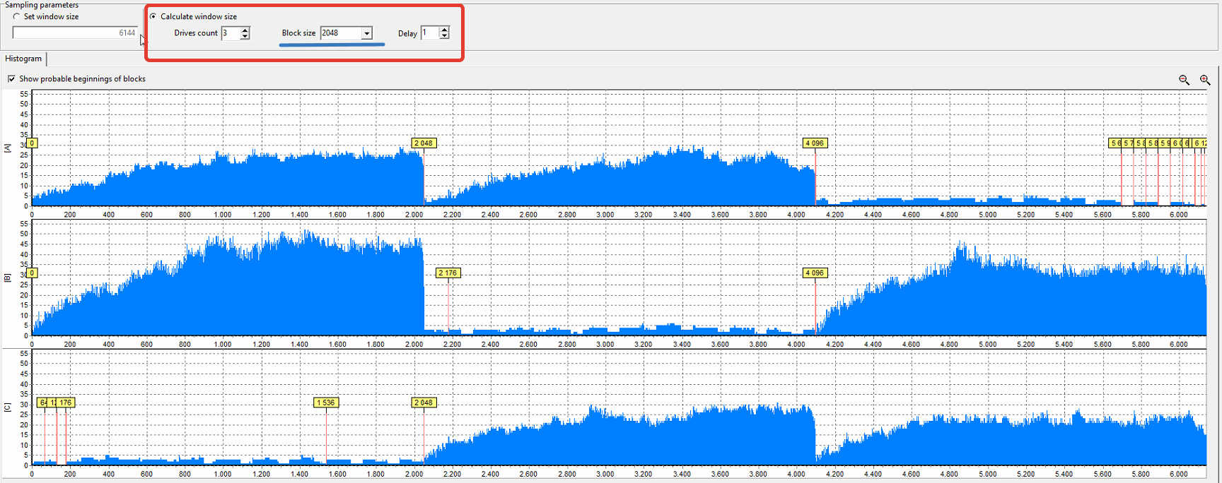
Task: Click the Sampling parameters group title
Action: coord(42,5)
